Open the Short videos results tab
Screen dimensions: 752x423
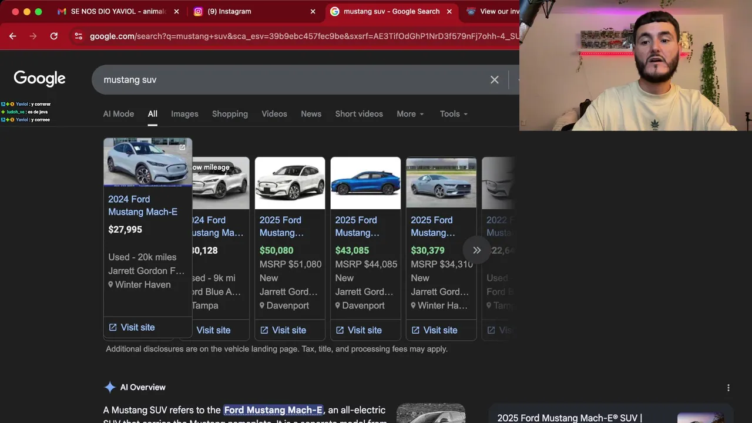pos(359,114)
